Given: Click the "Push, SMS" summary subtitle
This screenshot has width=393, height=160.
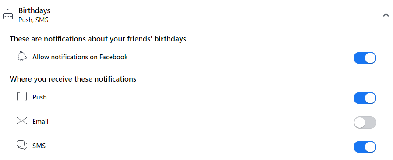Looking at the screenshot, I should point(33,20).
